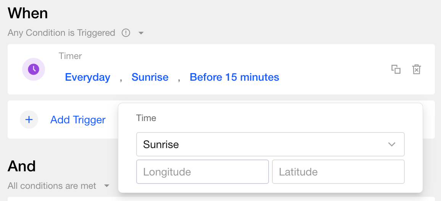Click the Add Trigger link
This screenshot has height=201, width=441.
click(78, 120)
